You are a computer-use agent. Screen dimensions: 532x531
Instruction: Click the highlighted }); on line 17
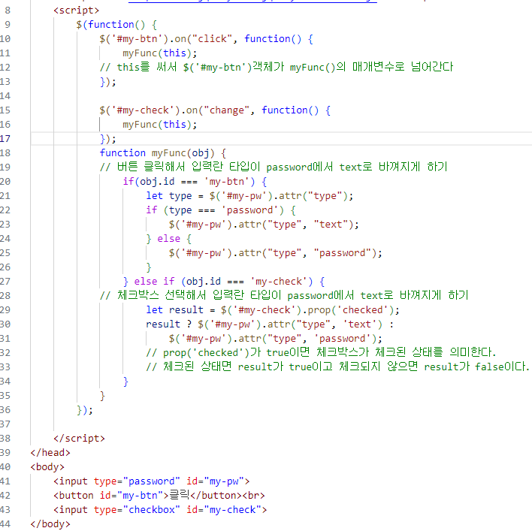click(x=108, y=139)
